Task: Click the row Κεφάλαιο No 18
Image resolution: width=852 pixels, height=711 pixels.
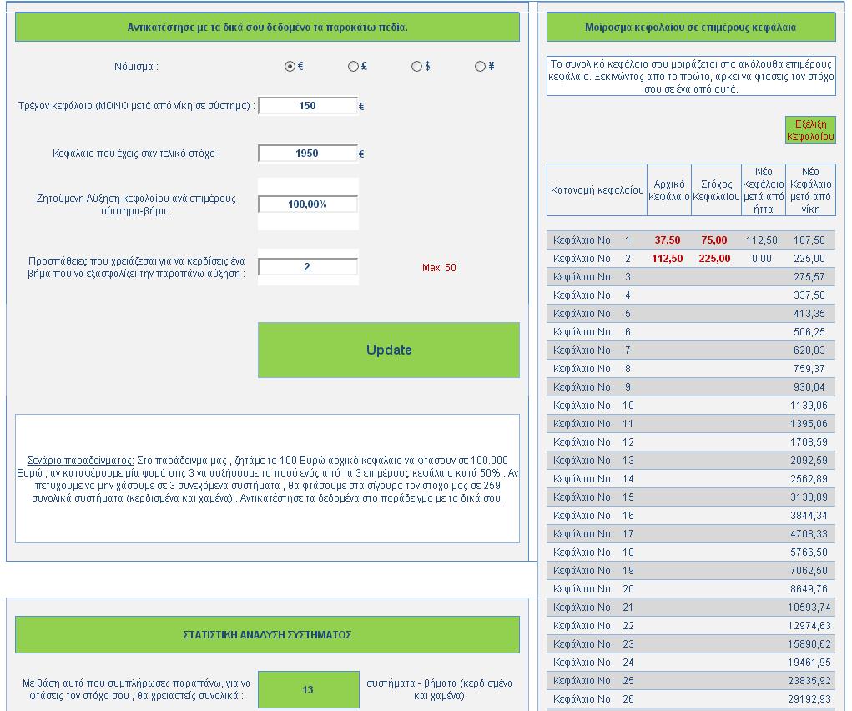Action: pyautogui.click(x=691, y=552)
